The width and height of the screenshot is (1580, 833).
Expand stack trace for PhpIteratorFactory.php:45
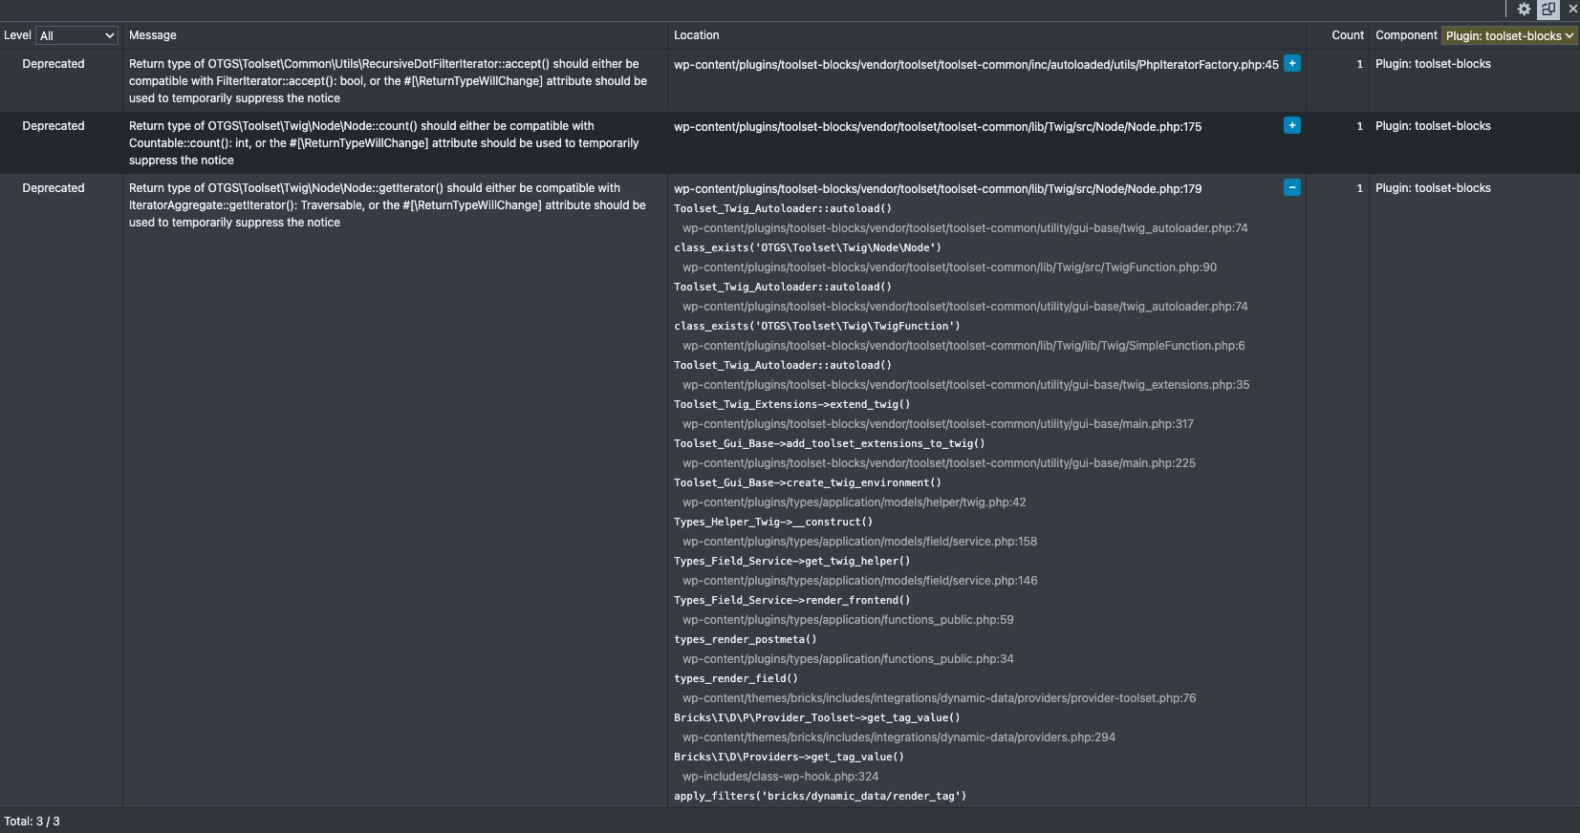click(1292, 63)
